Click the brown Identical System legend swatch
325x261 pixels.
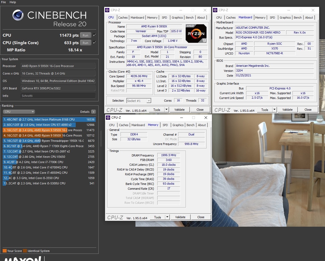pos(25,251)
